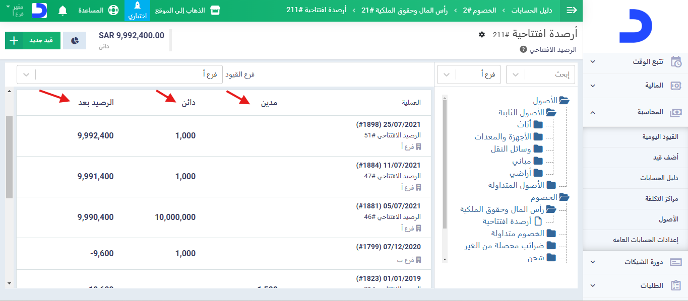Expand the المالية section chevron
Viewport: 688px width, 301px height.
(x=592, y=86)
